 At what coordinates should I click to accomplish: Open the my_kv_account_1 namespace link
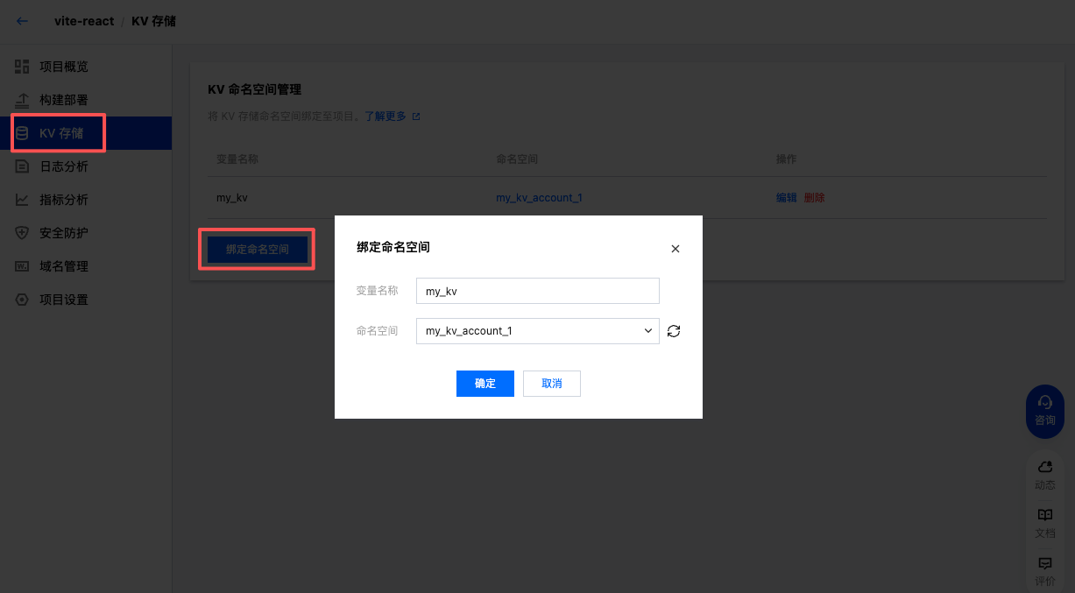(539, 198)
